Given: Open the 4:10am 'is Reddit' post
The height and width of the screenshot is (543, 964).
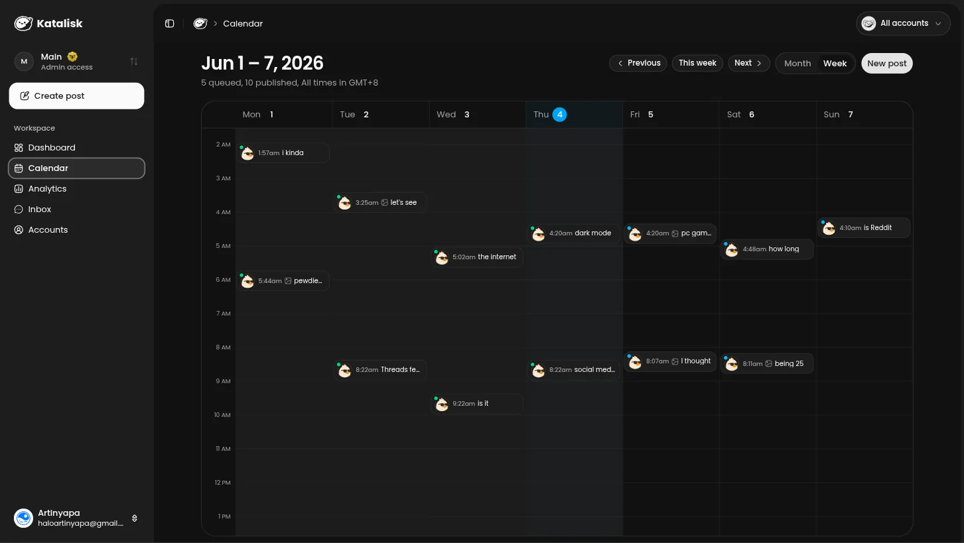Looking at the screenshot, I should 864,227.
